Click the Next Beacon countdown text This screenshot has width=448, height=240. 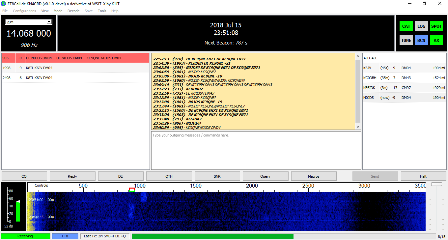(x=226, y=43)
